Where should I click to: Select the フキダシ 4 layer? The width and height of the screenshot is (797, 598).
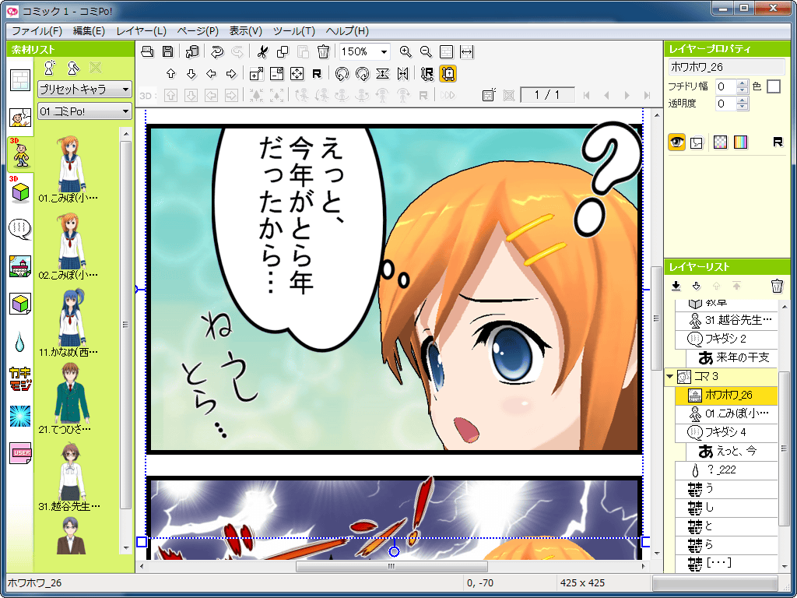point(726,432)
